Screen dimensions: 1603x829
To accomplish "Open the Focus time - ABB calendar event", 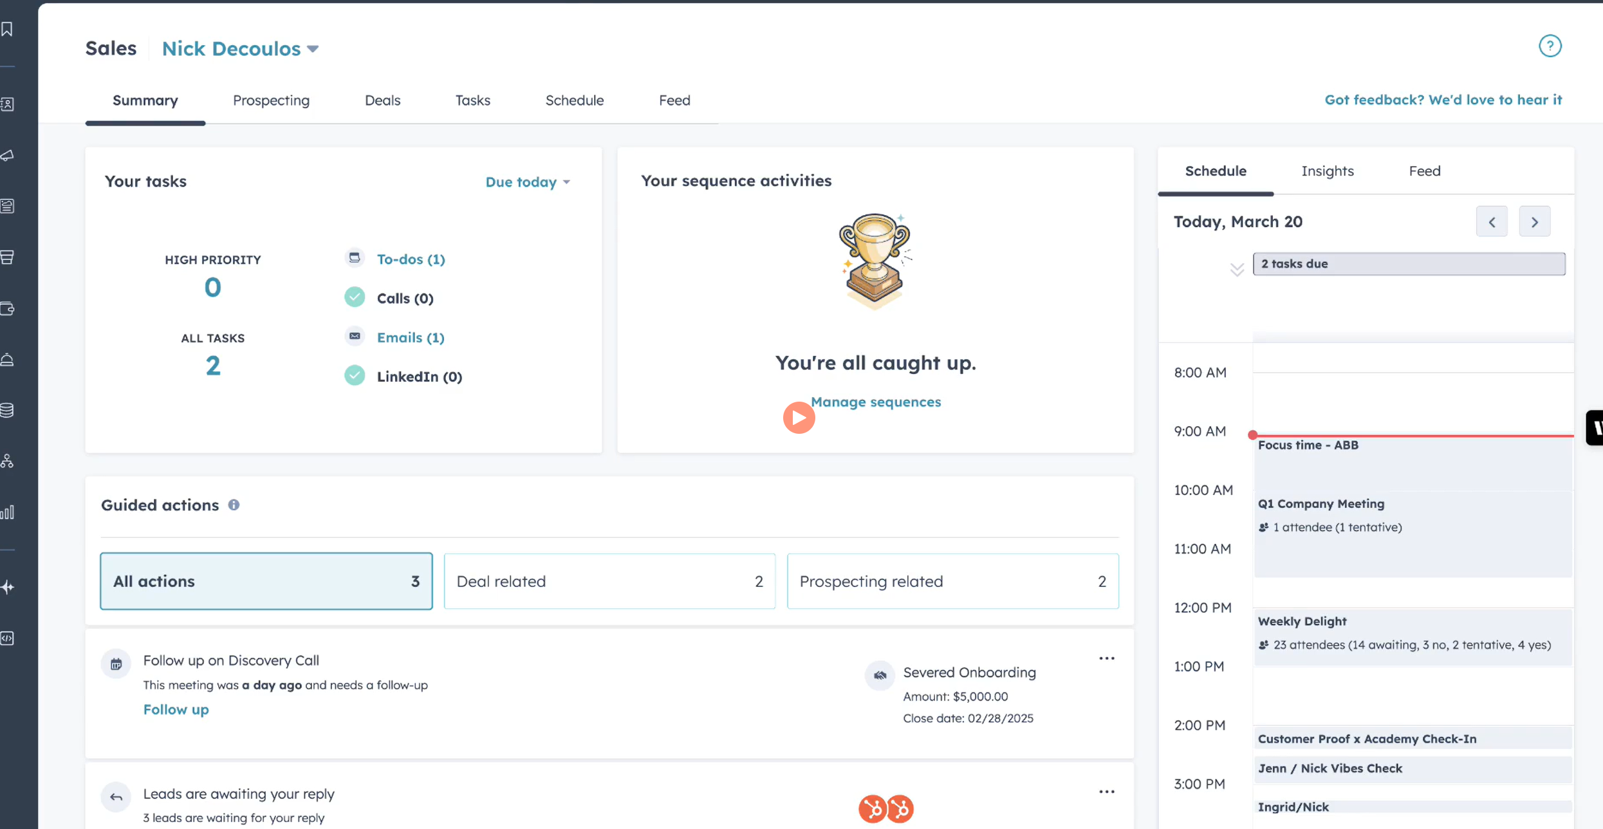I will 1413,464.
